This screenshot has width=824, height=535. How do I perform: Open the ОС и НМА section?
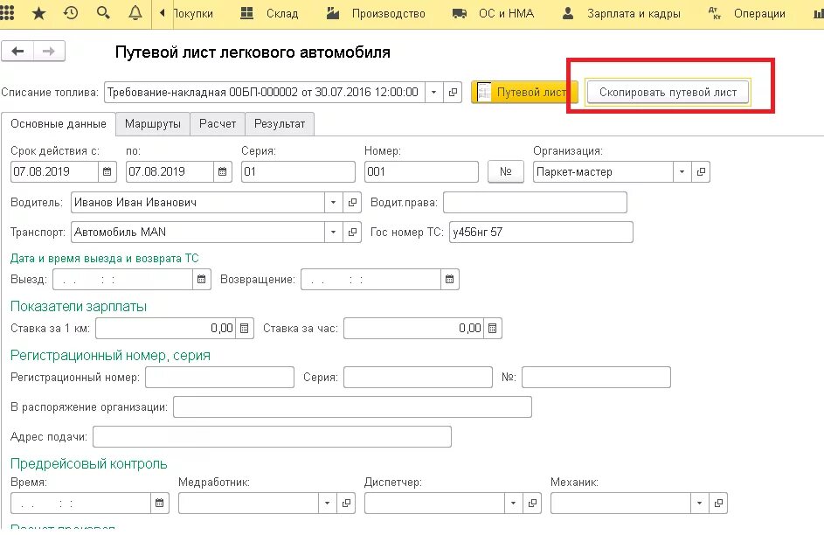[493, 14]
